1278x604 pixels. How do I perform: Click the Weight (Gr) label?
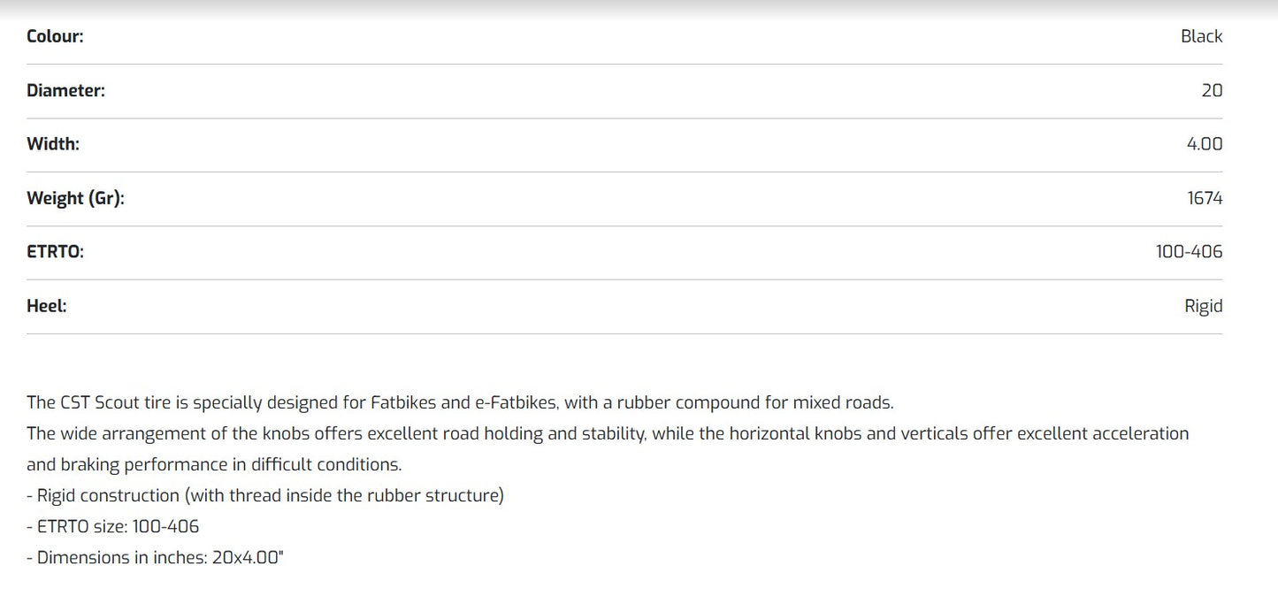coord(75,198)
